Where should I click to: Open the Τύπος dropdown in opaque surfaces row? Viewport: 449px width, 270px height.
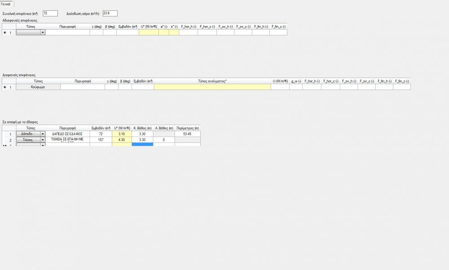[x=31, y=32]
